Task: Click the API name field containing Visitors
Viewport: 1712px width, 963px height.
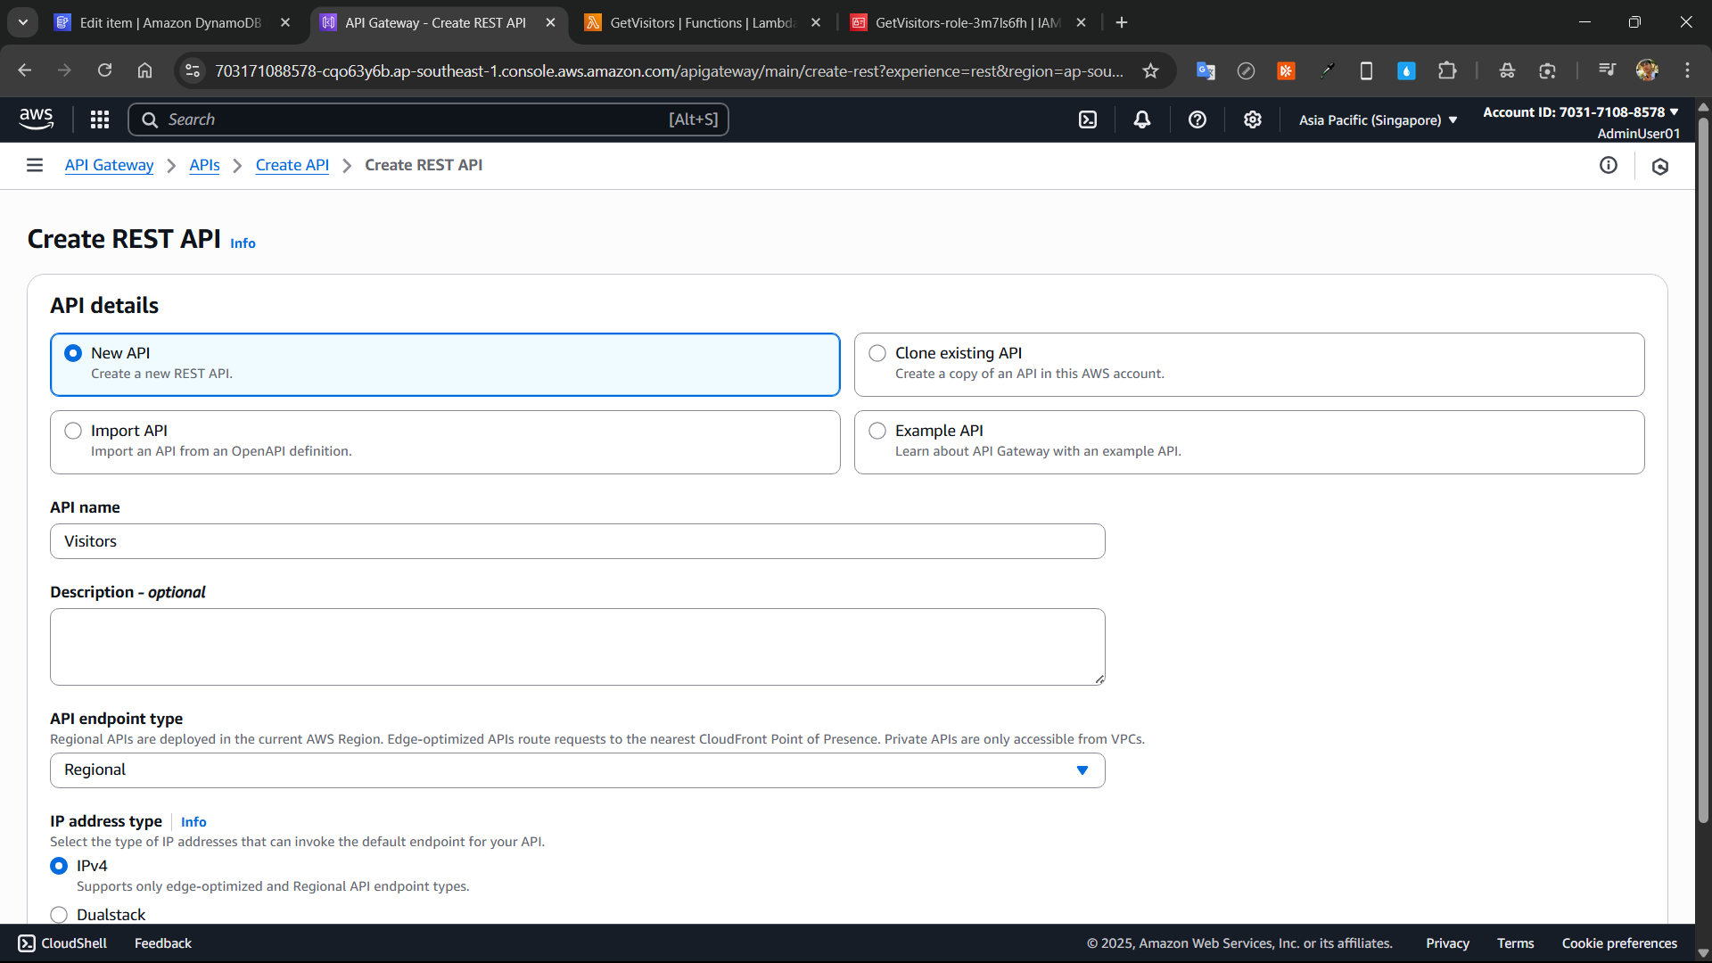Action: coord(577,541)
